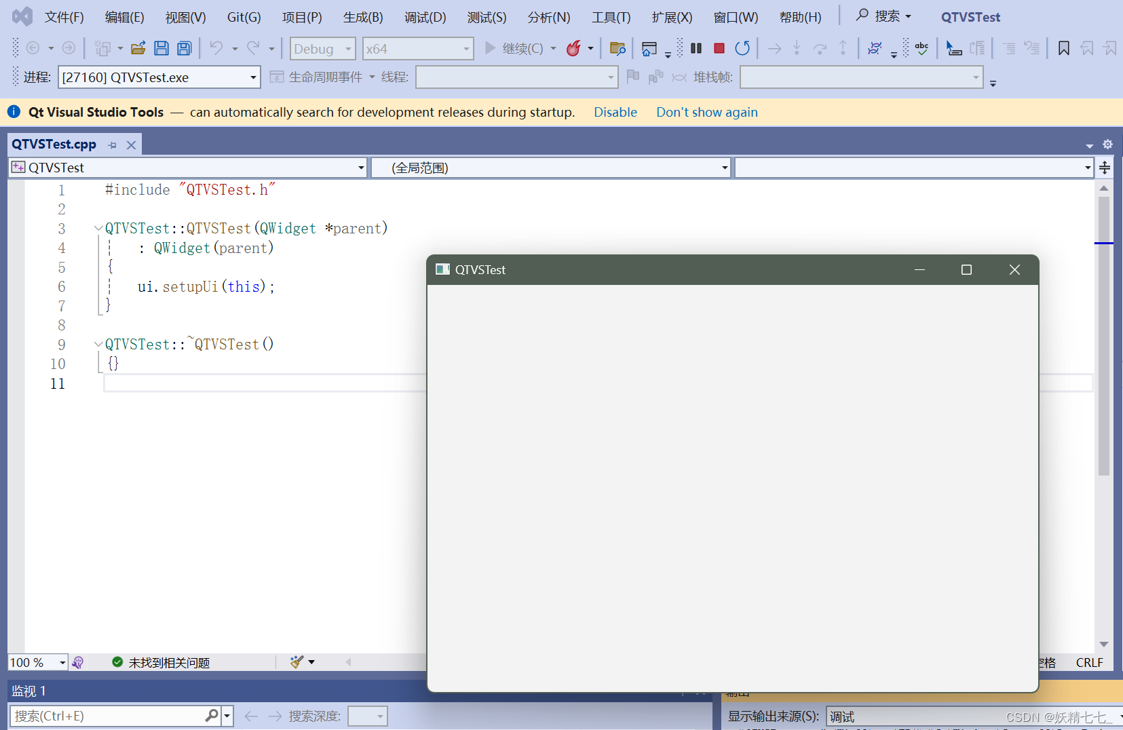Collapse the QTVSTest constructor code block
1123x730 pixels.
point(98,229)
